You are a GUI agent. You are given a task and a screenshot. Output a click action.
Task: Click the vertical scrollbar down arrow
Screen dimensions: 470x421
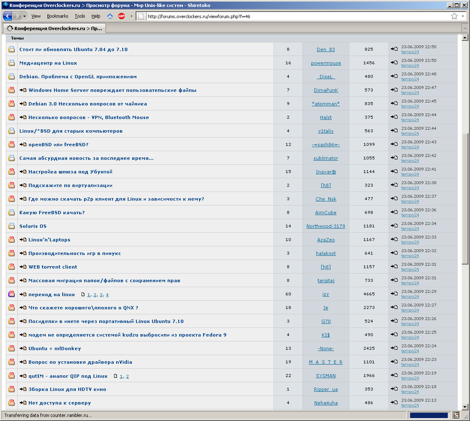465,407
